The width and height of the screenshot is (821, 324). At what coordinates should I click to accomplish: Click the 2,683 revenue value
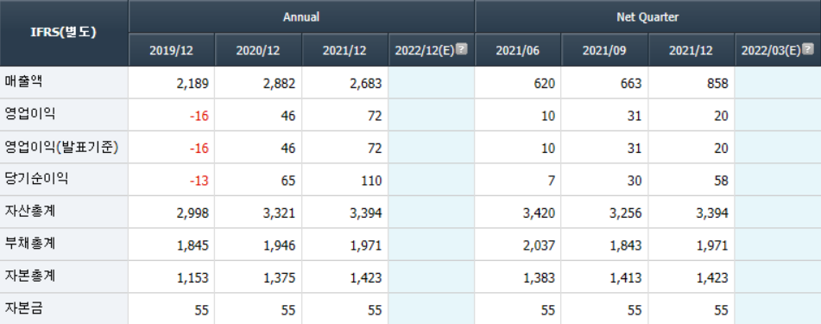[367, 84]
